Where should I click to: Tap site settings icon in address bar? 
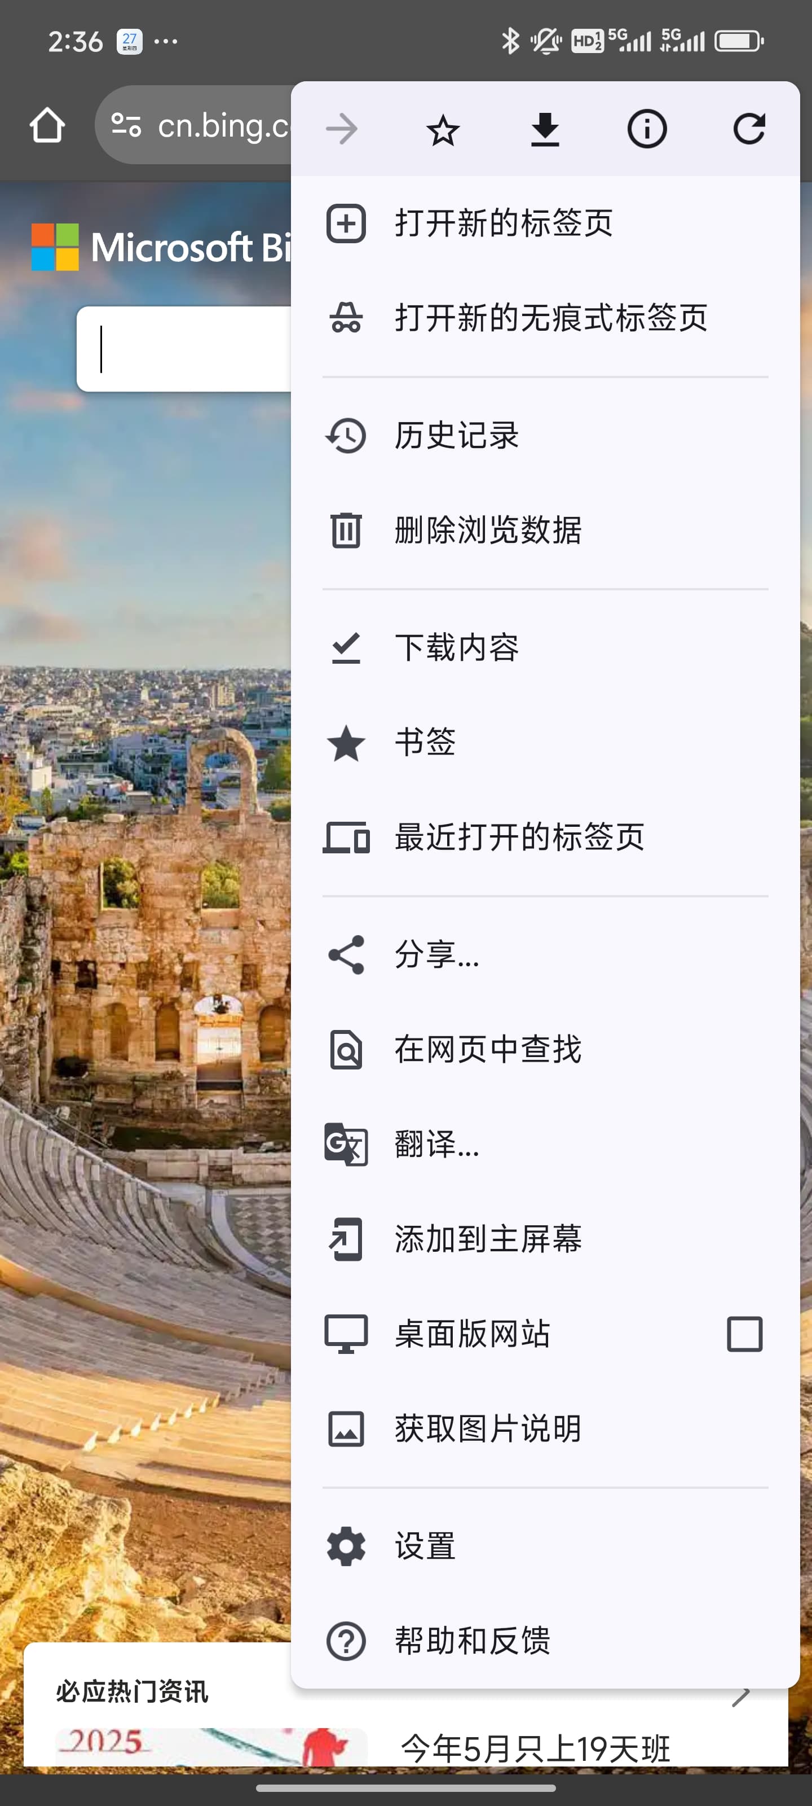point(127,125)
